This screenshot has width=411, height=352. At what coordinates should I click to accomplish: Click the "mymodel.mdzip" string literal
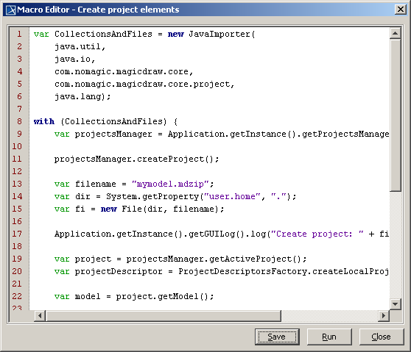click(170, 184)
